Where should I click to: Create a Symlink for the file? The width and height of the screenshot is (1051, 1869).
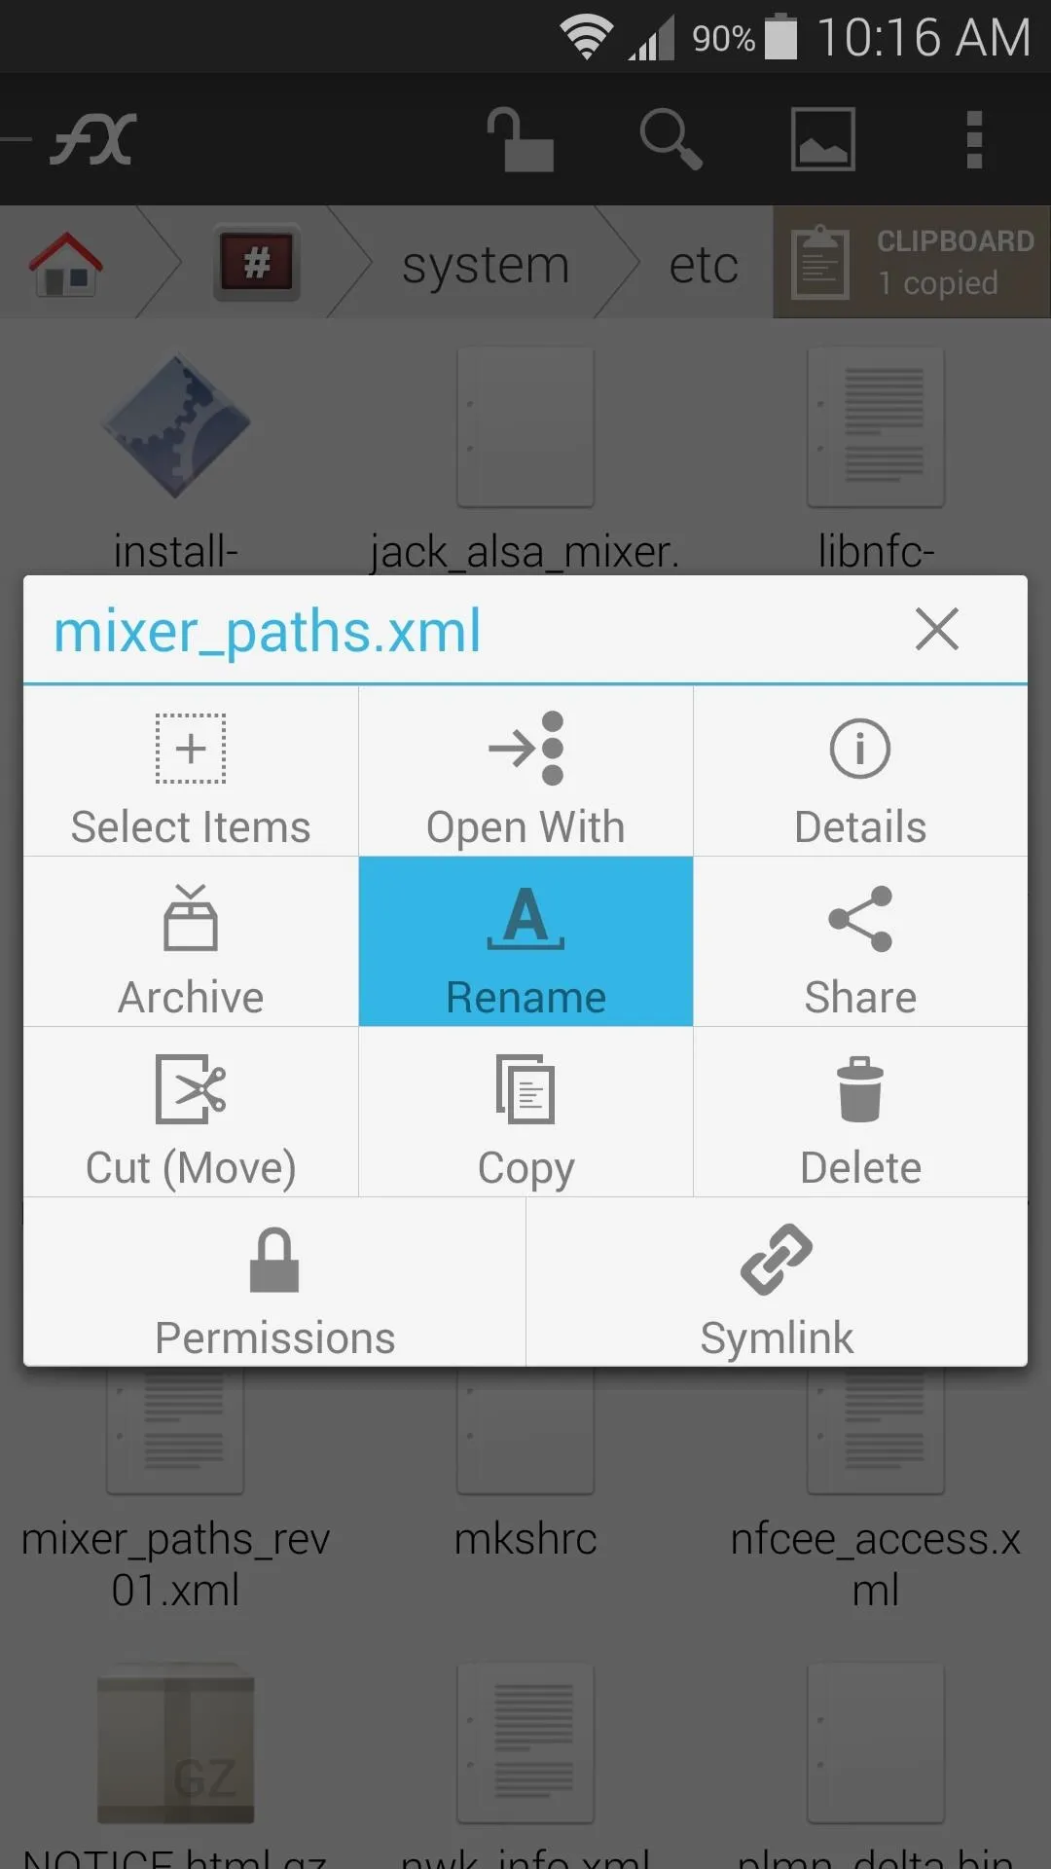click(777, 1282)
